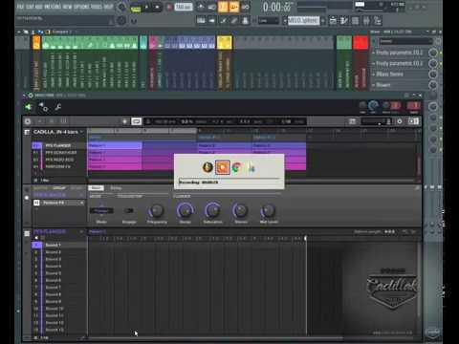Click the pattern editor playhead end marker

pyautogui.click(x=305, y=238)
